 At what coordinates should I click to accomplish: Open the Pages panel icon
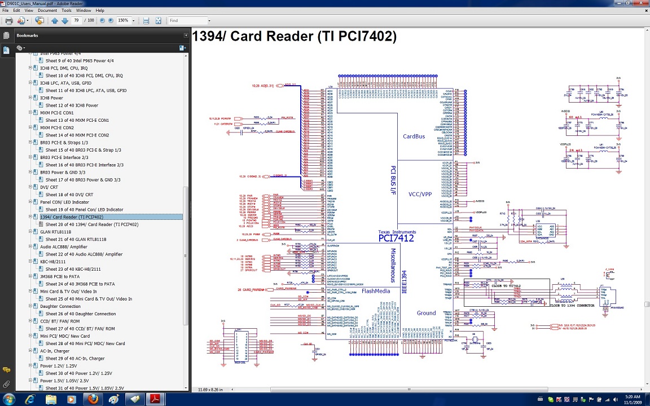6,36
